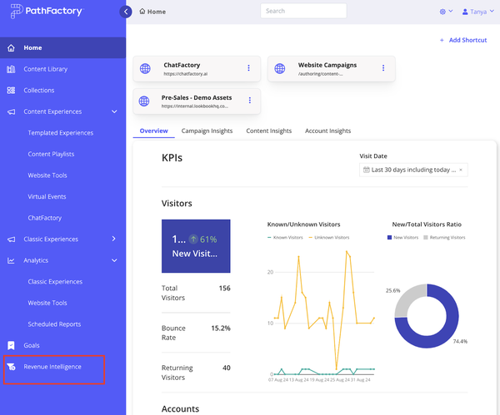500x415 pixels.
Task: Click the Classic Experiences megaphone icon
Action: (11, 240)
